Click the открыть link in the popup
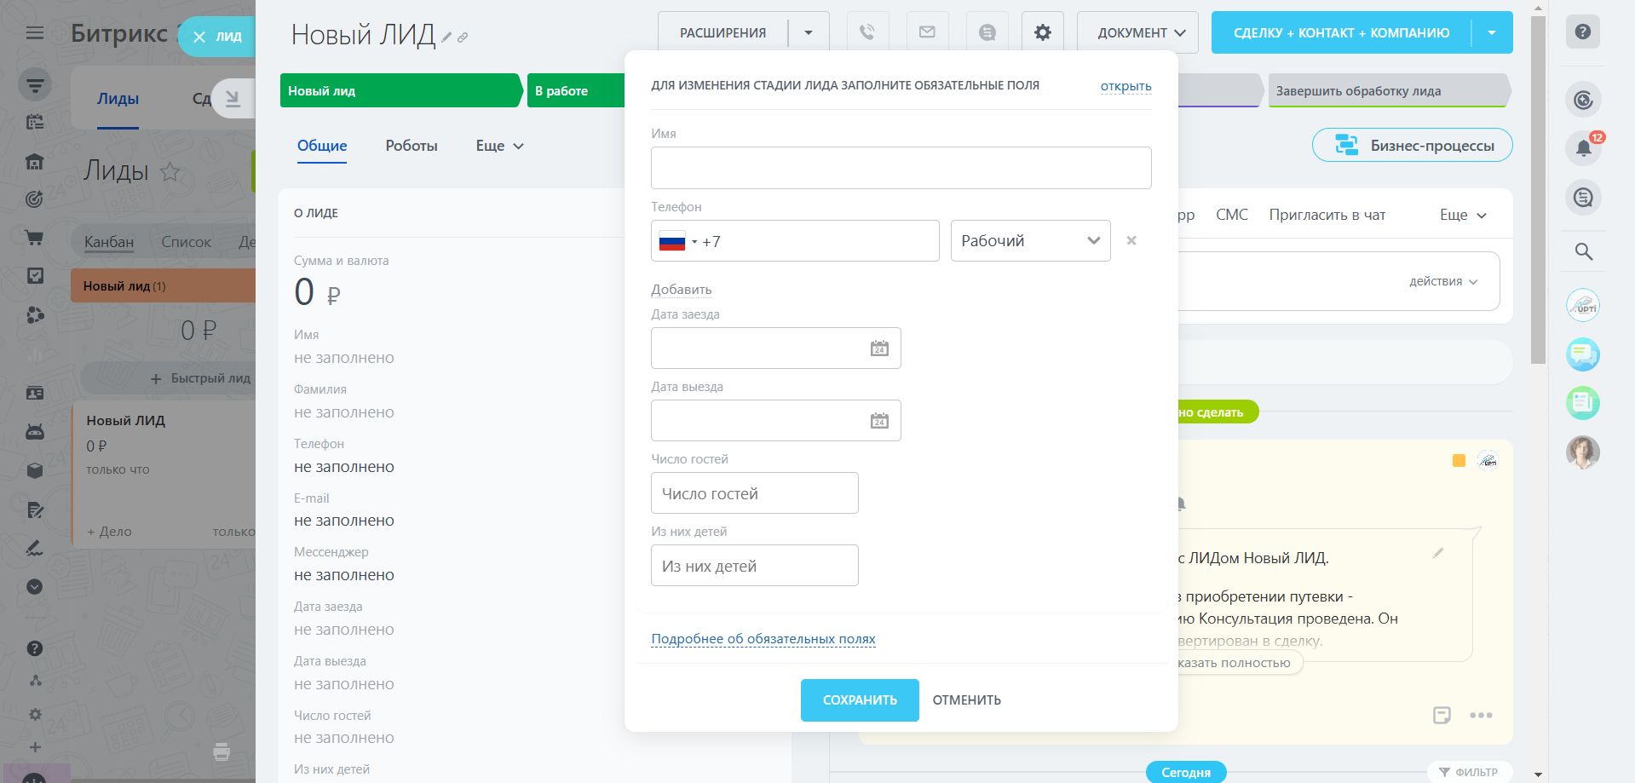Viewport: 1635px width, 783px height. [x=1126, y=86]
